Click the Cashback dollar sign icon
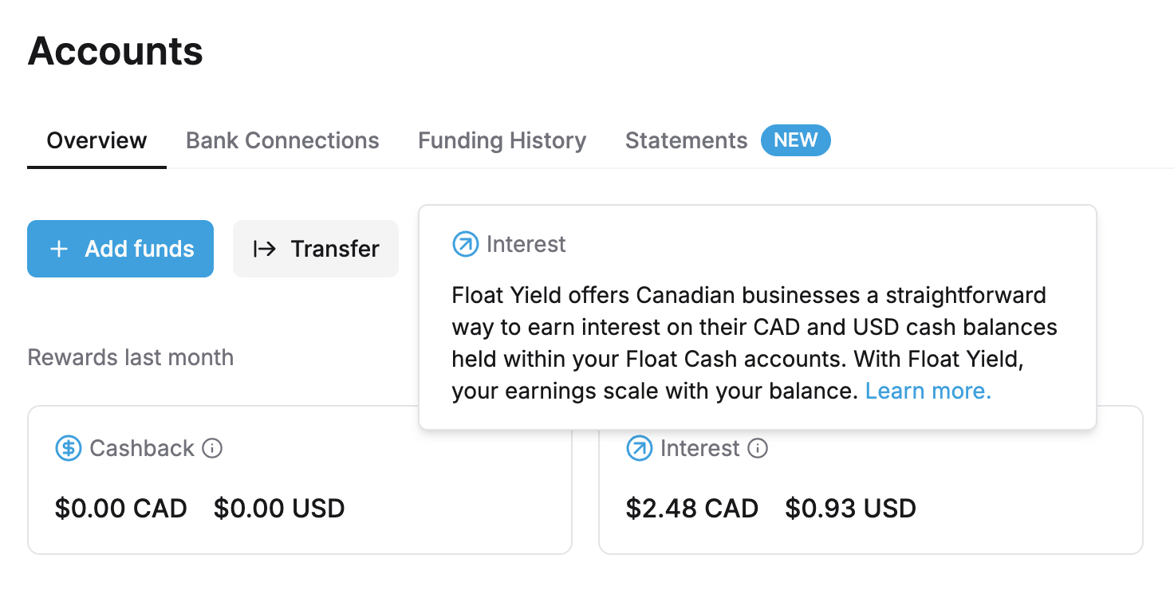The width and height of the screenshot is (1174, 590). pos(69,449)
